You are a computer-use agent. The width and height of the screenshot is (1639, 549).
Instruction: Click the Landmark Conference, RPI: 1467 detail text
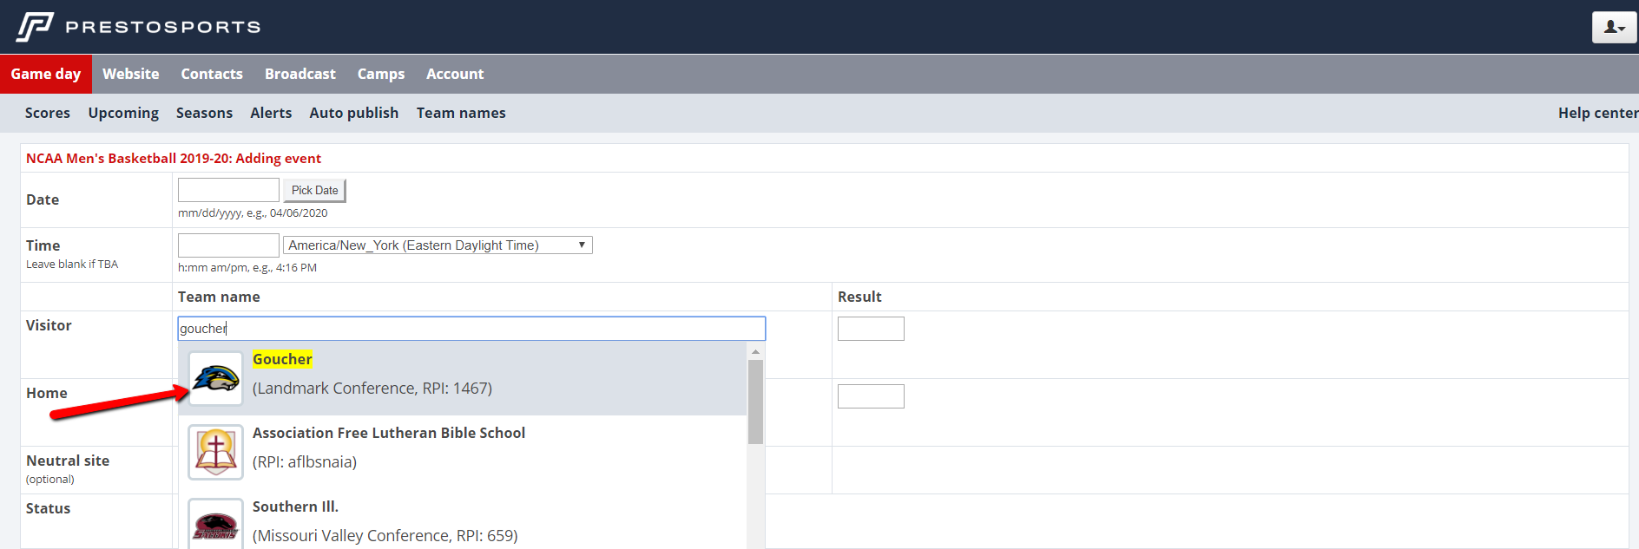[372, 389]
